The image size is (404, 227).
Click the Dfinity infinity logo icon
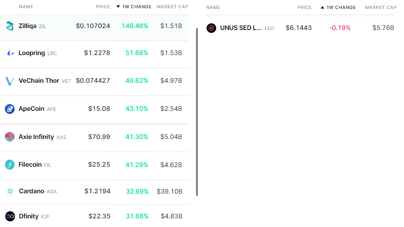10,216
